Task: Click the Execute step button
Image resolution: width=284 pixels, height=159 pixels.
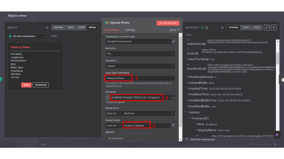Action: [168, 23]
